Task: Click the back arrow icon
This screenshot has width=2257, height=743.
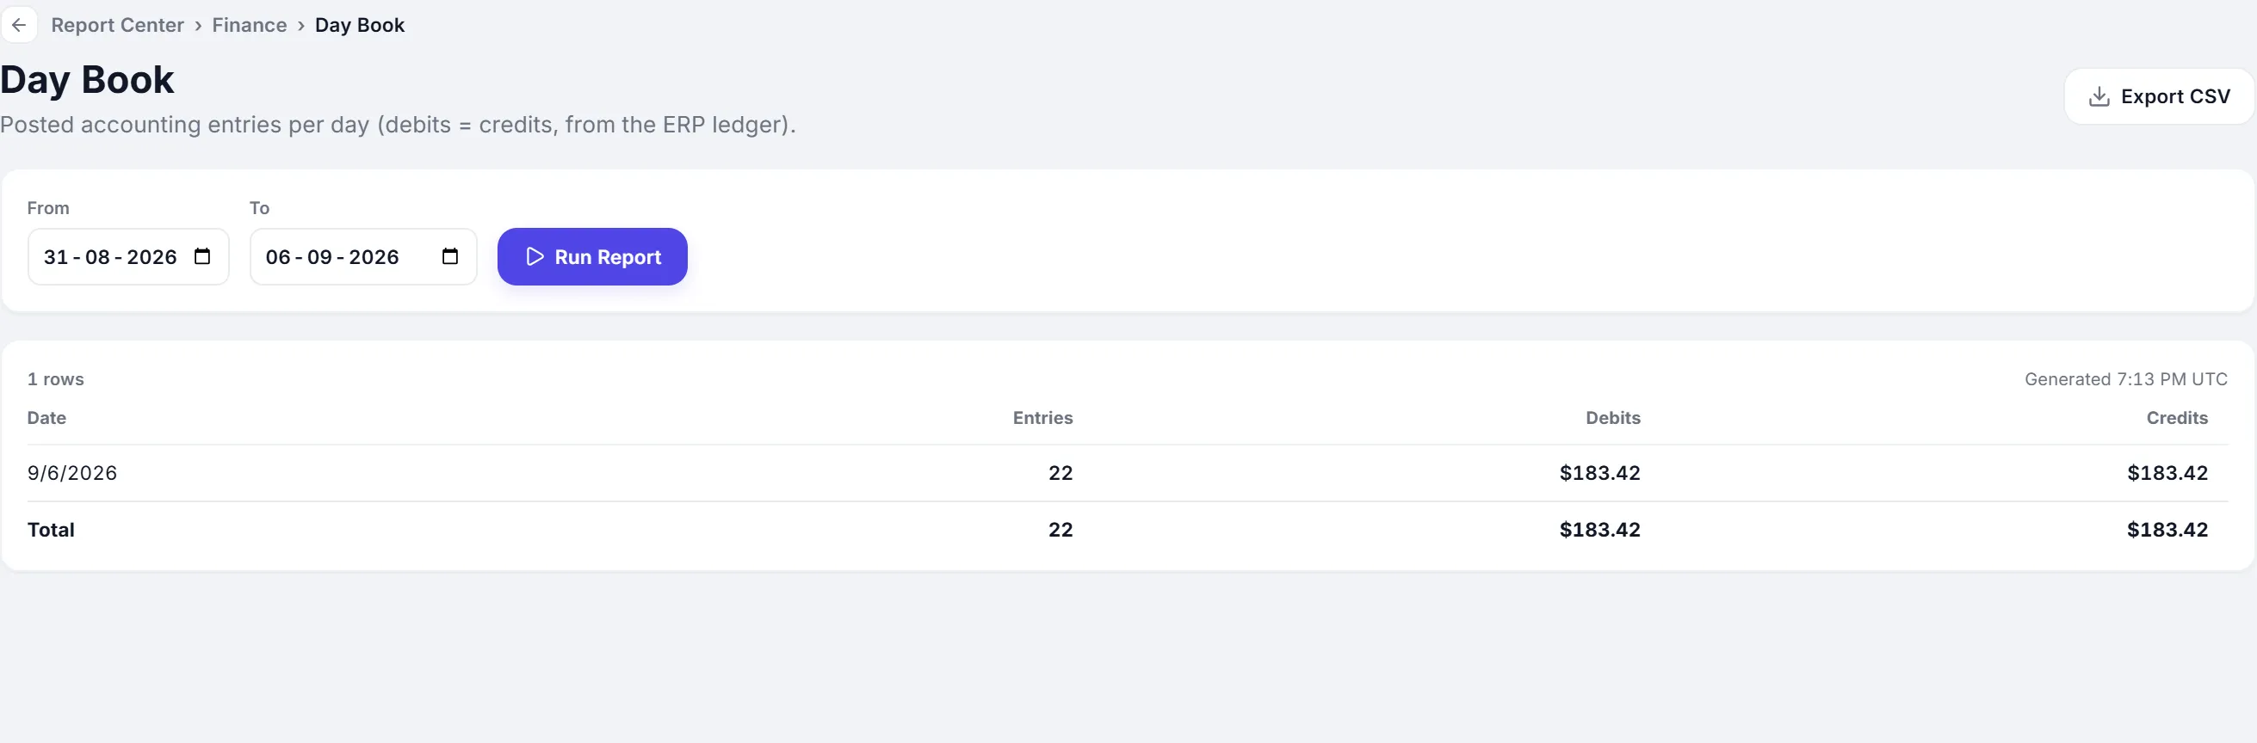Action: 18,24
